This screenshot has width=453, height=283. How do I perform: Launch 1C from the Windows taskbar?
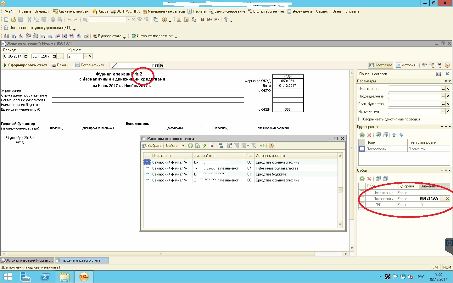(84, 277)
